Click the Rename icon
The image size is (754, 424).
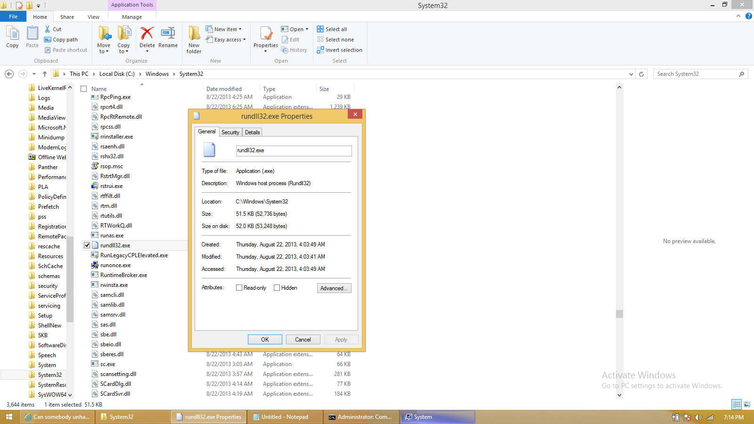[168, 33]
